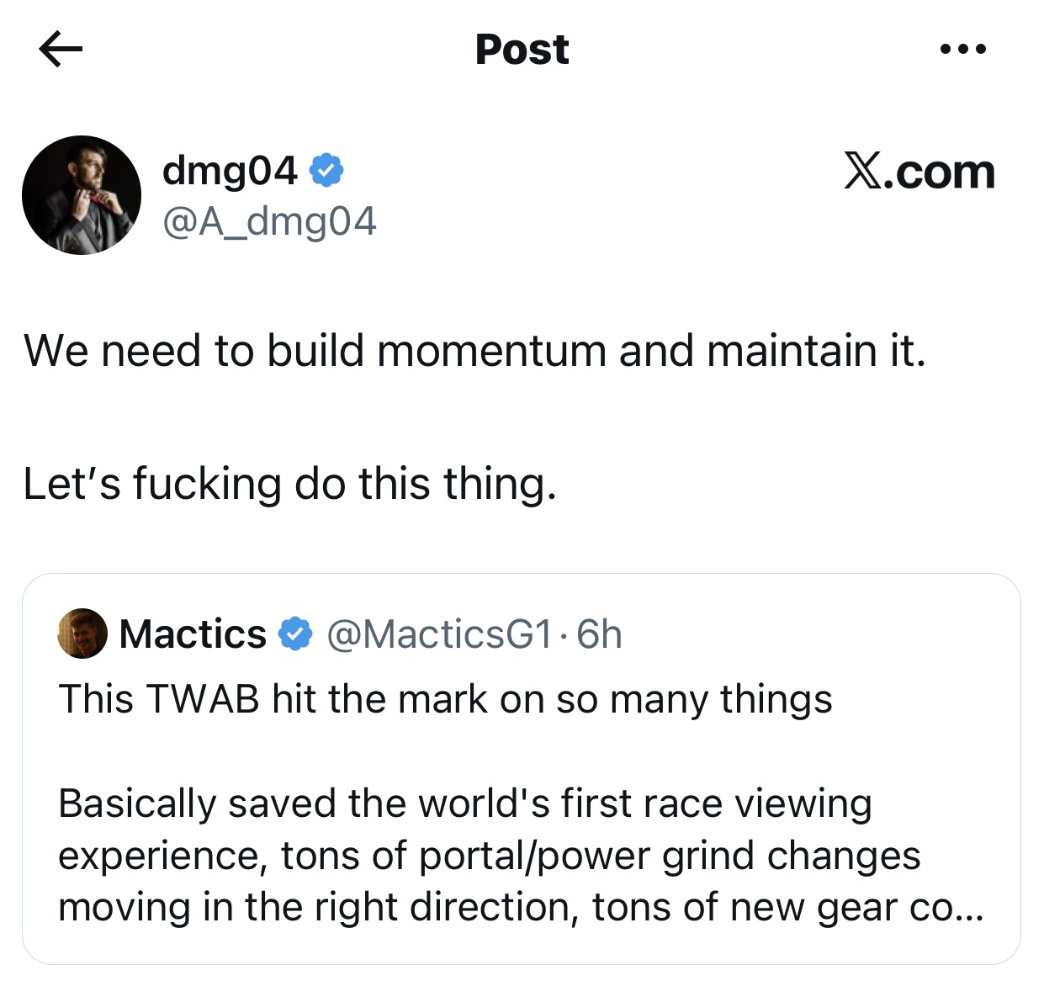Click the verified badge next to Mactics
Viewport: 1044px width, 981px height.
[x=295, y=634]
